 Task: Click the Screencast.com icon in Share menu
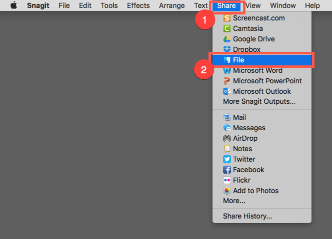pyautogui.click(x=227, y=18)
